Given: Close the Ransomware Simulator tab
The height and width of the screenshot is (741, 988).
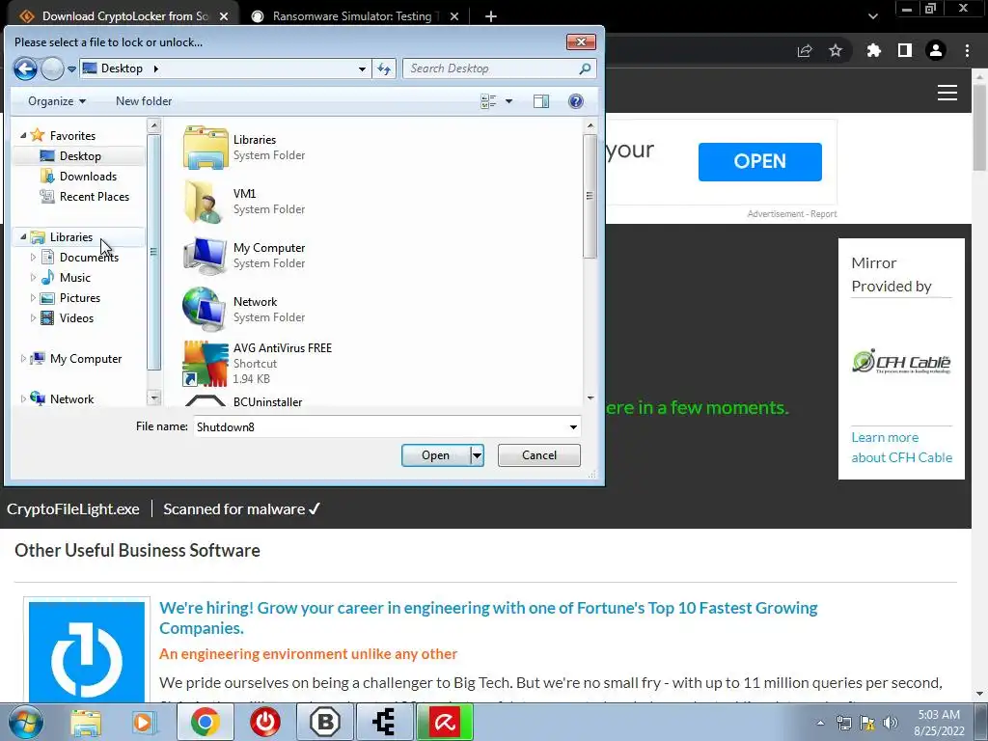Looking at the screenshot, I should coord(454,16).
